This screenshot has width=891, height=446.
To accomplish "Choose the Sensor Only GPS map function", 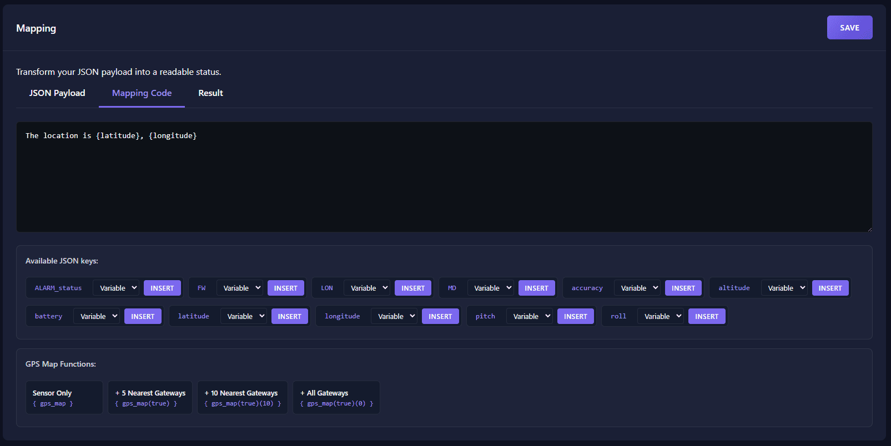I will [x=64, y=397].
